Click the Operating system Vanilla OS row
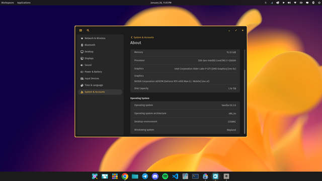 [185, 105]
